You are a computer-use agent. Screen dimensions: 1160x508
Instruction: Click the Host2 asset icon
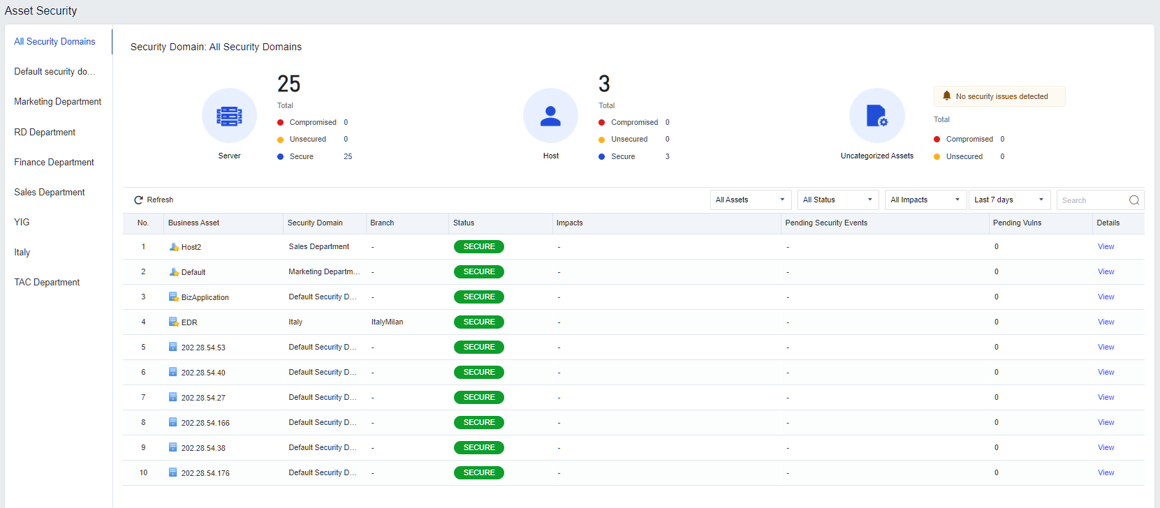(174, 246)
